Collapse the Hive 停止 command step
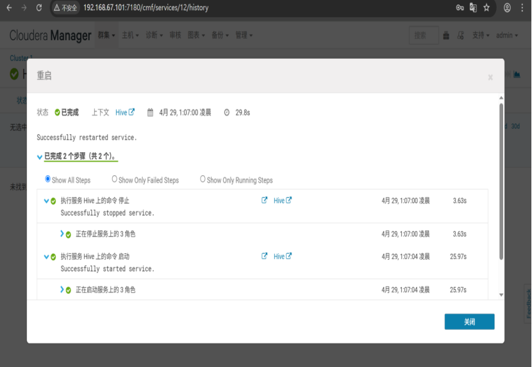The width and height of the screenshot is (532, 367). tap(47, 201)
